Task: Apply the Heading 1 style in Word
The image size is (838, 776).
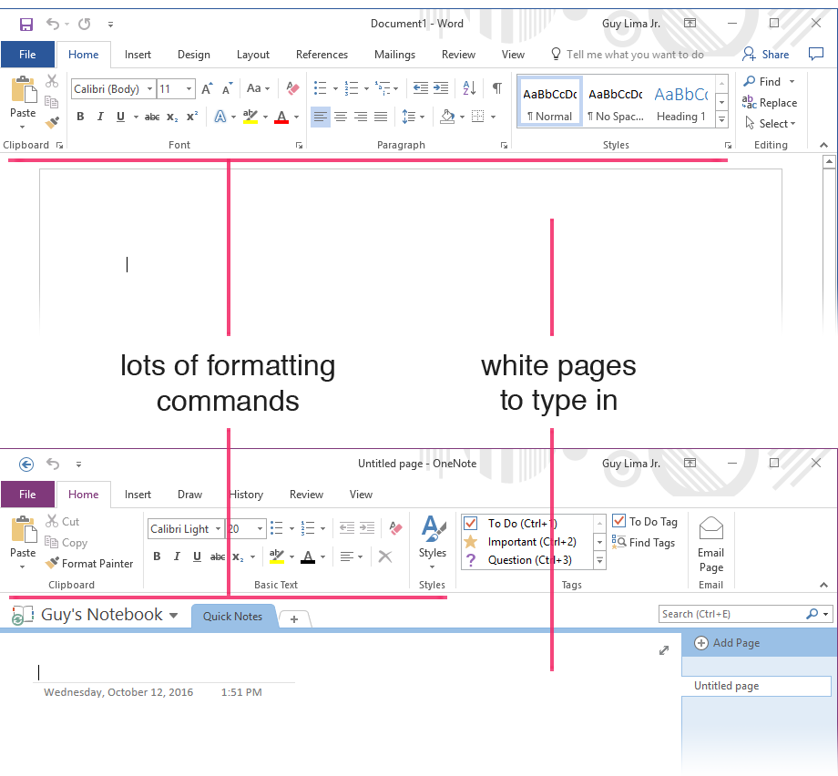Action: [681, 102]
